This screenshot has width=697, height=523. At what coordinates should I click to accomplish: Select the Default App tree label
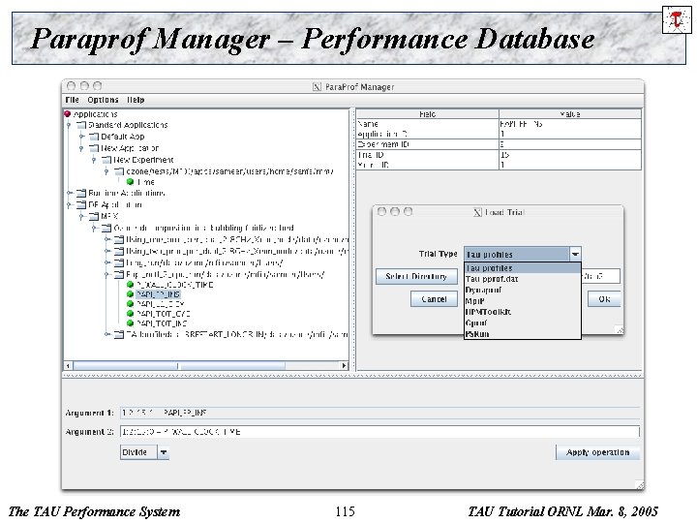[x=123, y=137]
